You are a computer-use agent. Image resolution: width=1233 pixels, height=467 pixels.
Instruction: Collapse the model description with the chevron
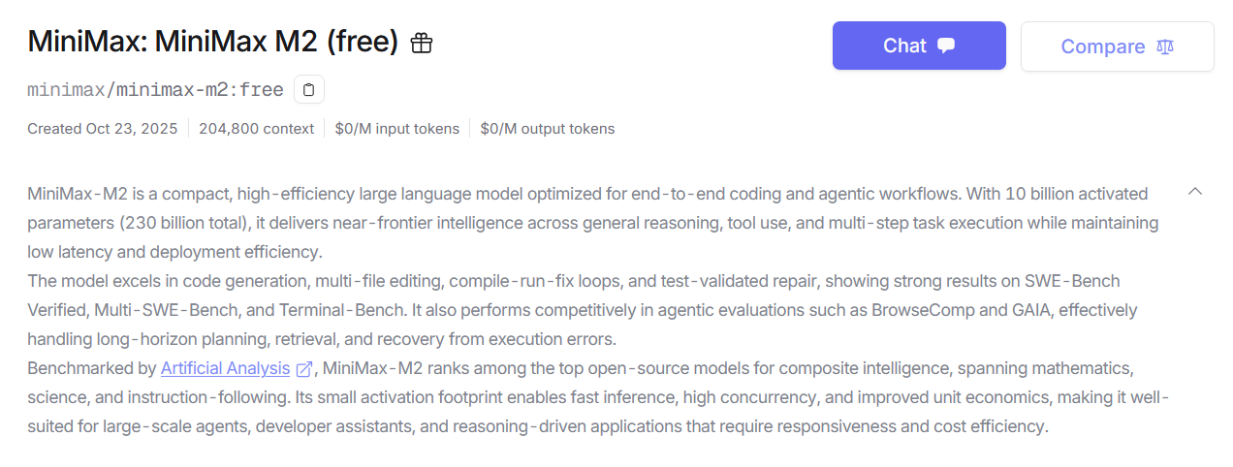click(x=1195, y=192)
